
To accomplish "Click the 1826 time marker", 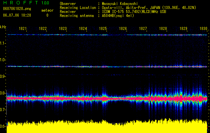I will click(123, 29).
